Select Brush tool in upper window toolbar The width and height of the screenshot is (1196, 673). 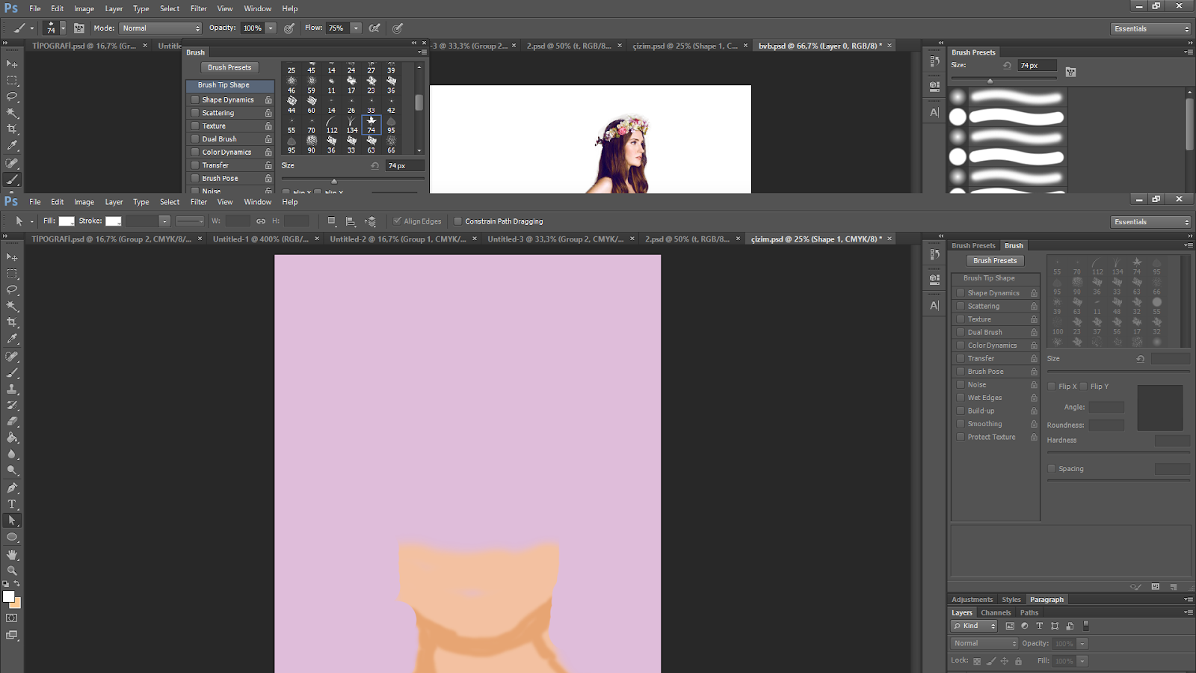click(x=12, y=179)
